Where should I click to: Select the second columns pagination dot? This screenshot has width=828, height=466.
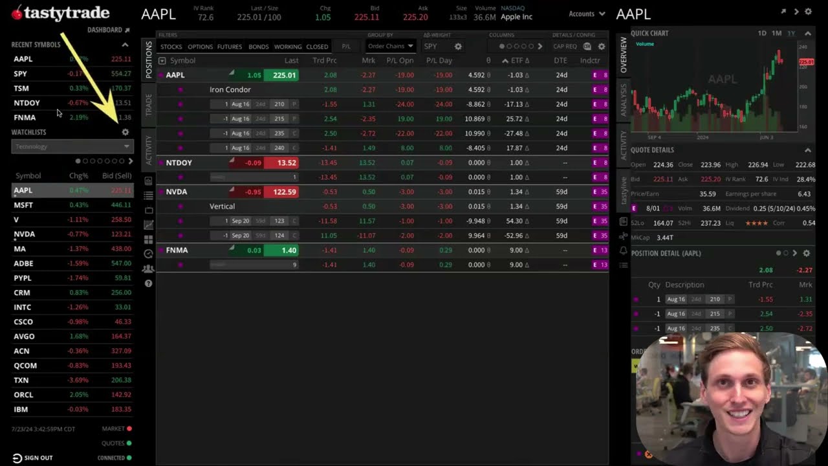[509, 47]
